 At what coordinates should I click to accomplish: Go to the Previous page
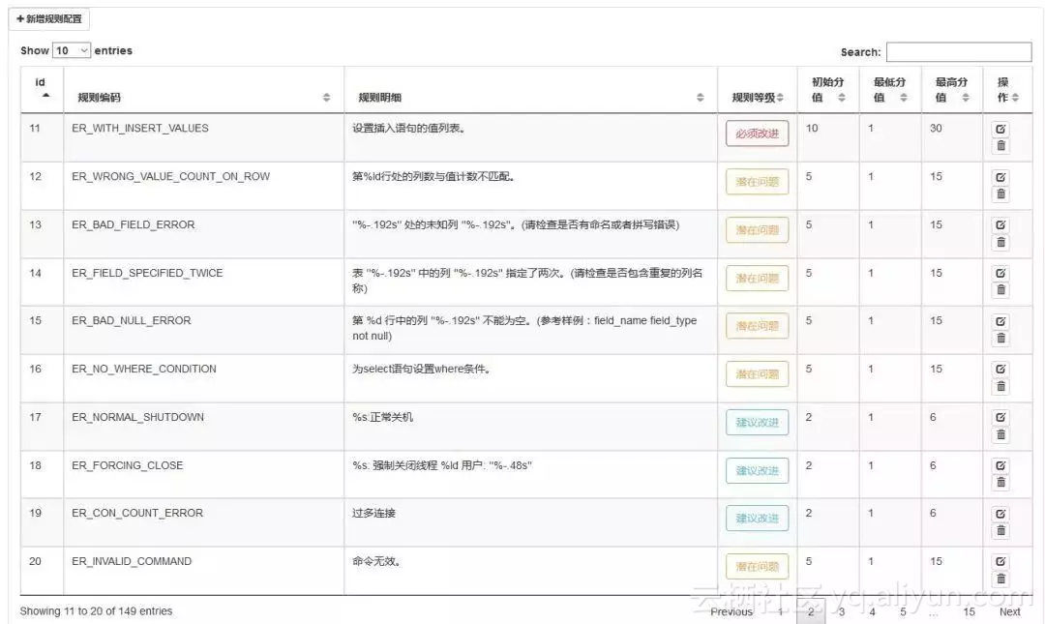[731, 611]
